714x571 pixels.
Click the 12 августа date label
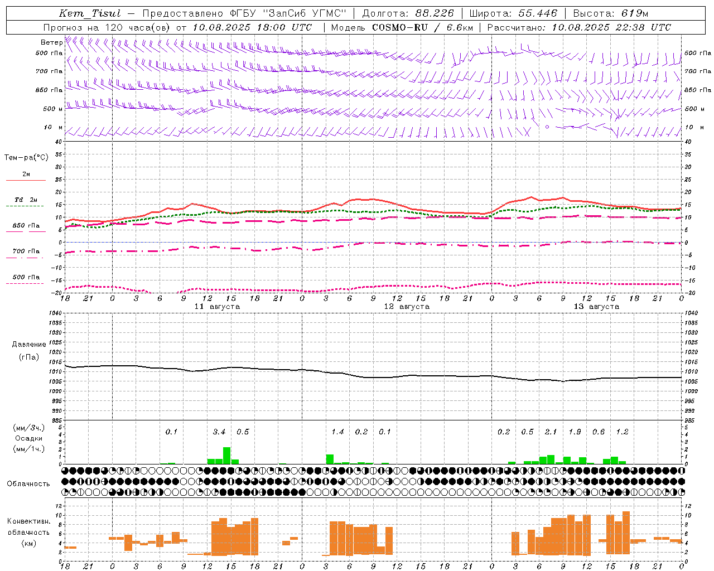tap(407, 307)
